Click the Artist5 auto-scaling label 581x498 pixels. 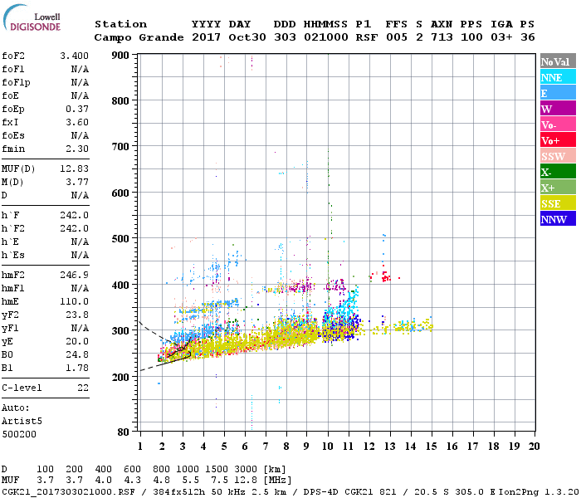point(22,422)
